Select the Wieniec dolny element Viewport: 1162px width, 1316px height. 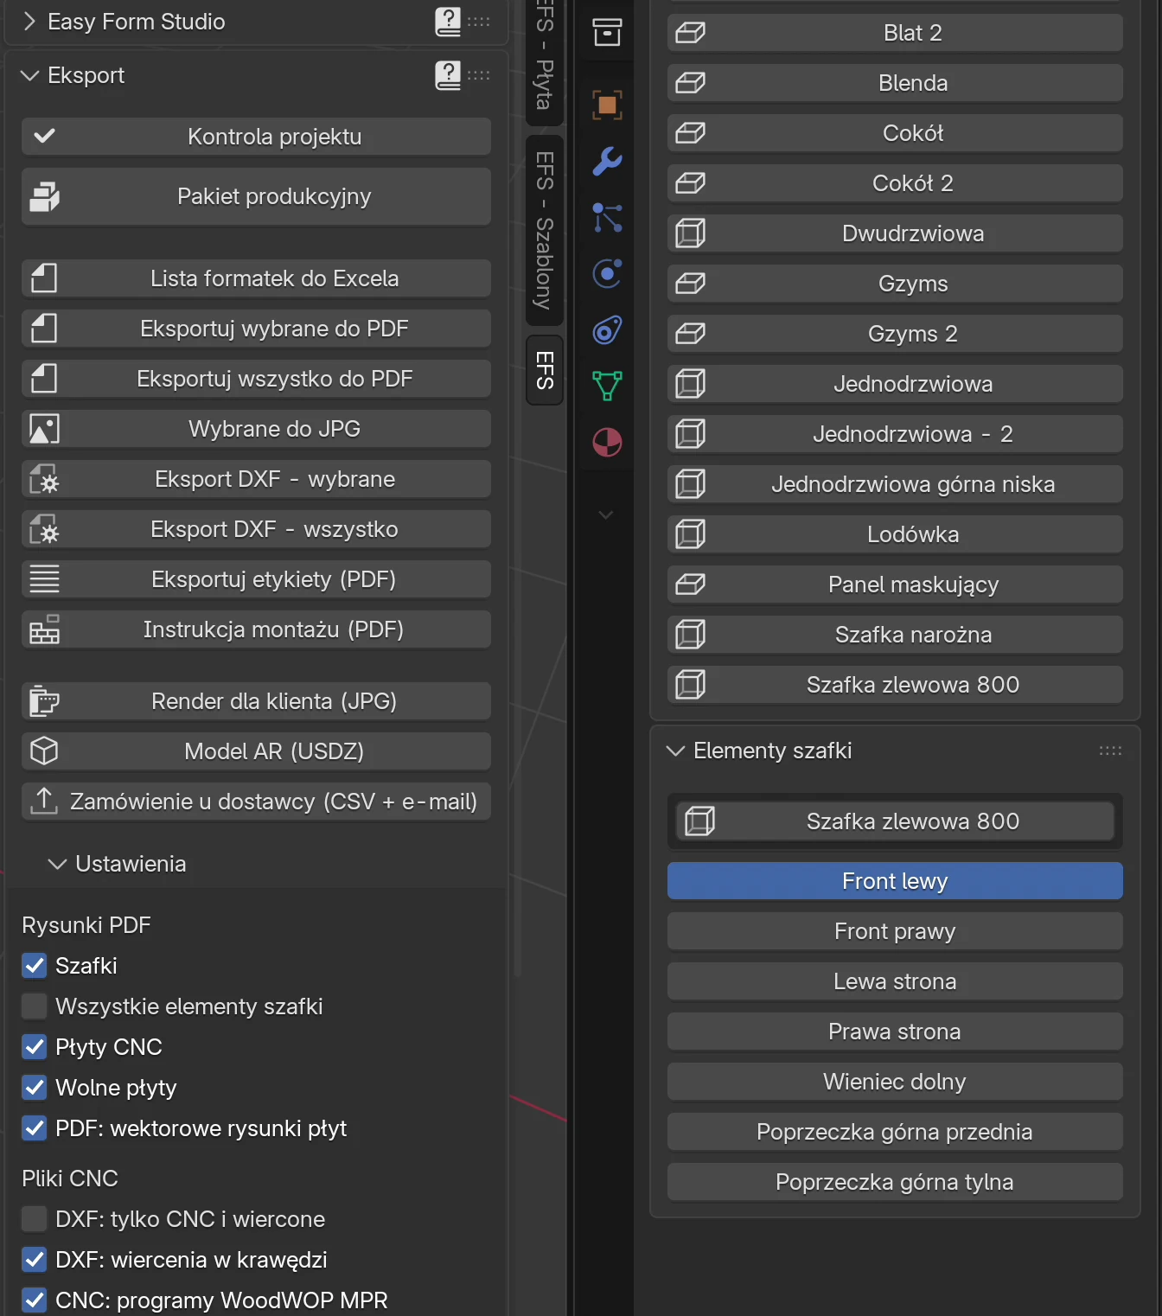point(895,1082)
